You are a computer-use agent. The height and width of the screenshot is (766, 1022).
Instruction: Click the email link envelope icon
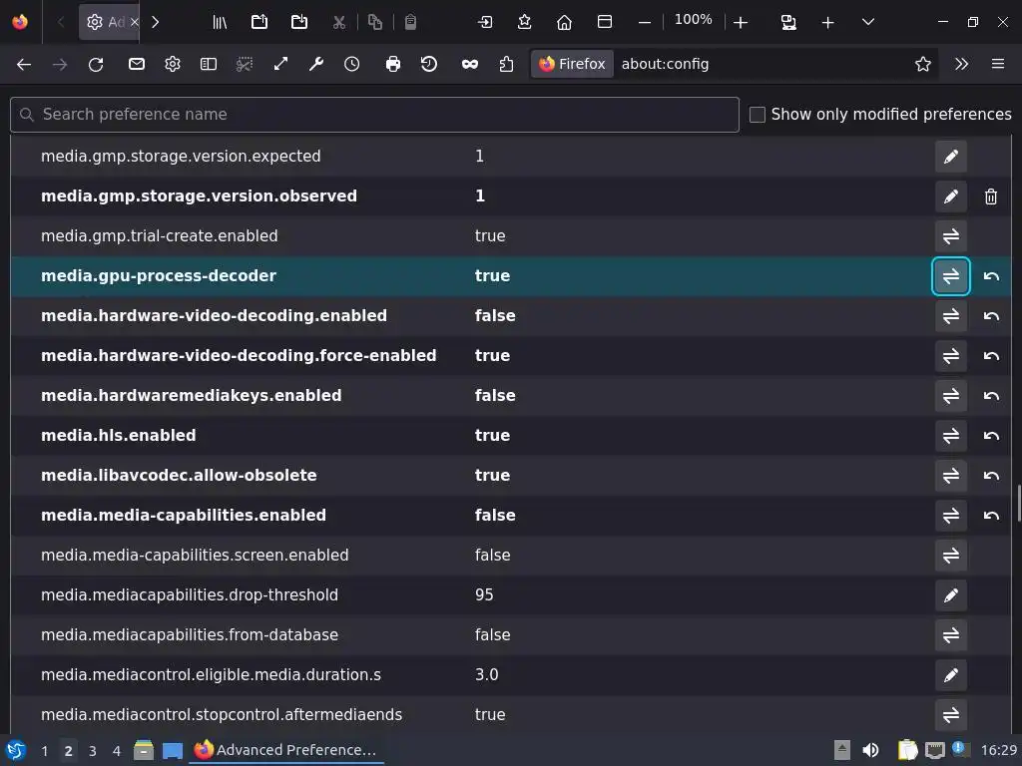pos(136,64)
